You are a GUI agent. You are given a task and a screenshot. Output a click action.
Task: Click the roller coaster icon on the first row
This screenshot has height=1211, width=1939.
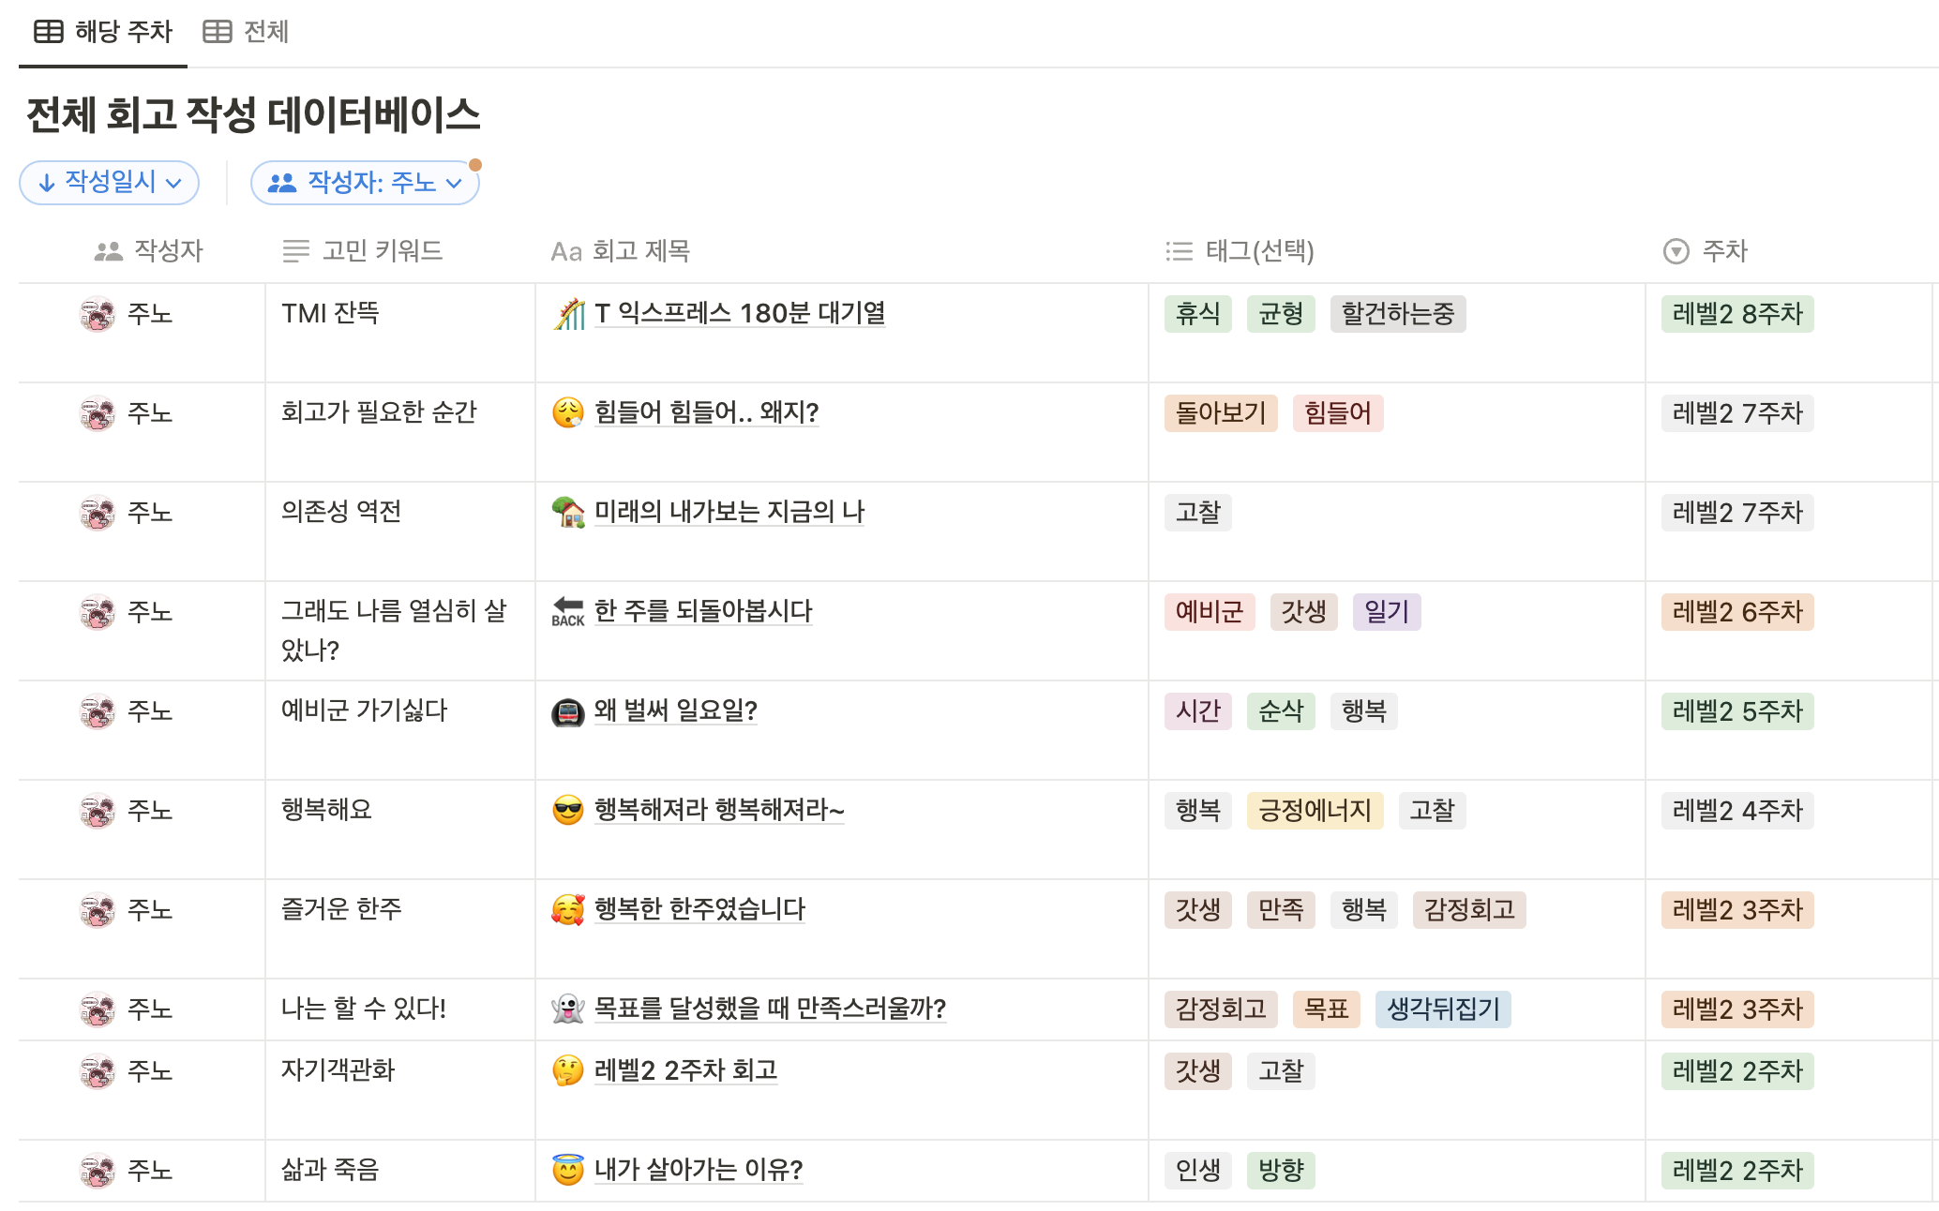click(x=568, y=314)
